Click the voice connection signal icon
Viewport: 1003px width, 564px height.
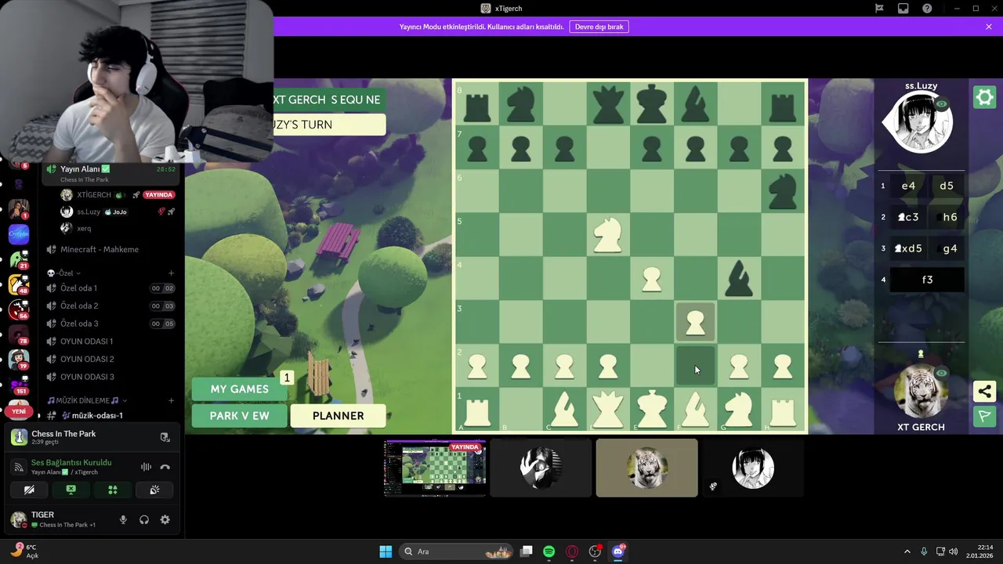coord(20,467)
